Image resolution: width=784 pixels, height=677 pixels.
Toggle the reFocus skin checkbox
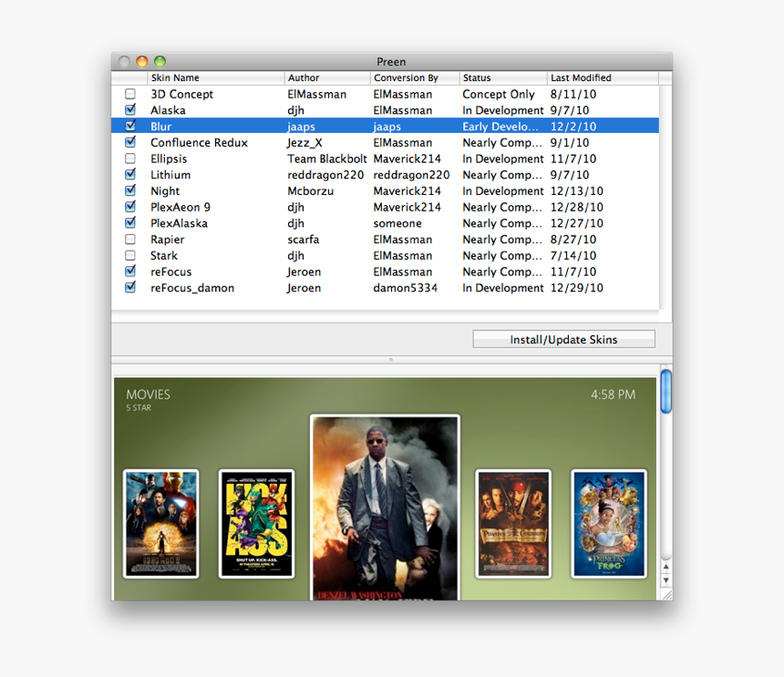[130, 272]
